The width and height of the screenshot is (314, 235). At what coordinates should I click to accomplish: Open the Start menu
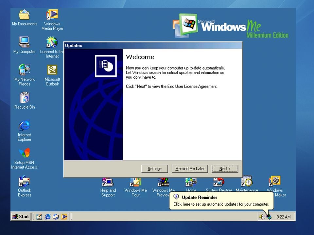click(x=20, y=217)
